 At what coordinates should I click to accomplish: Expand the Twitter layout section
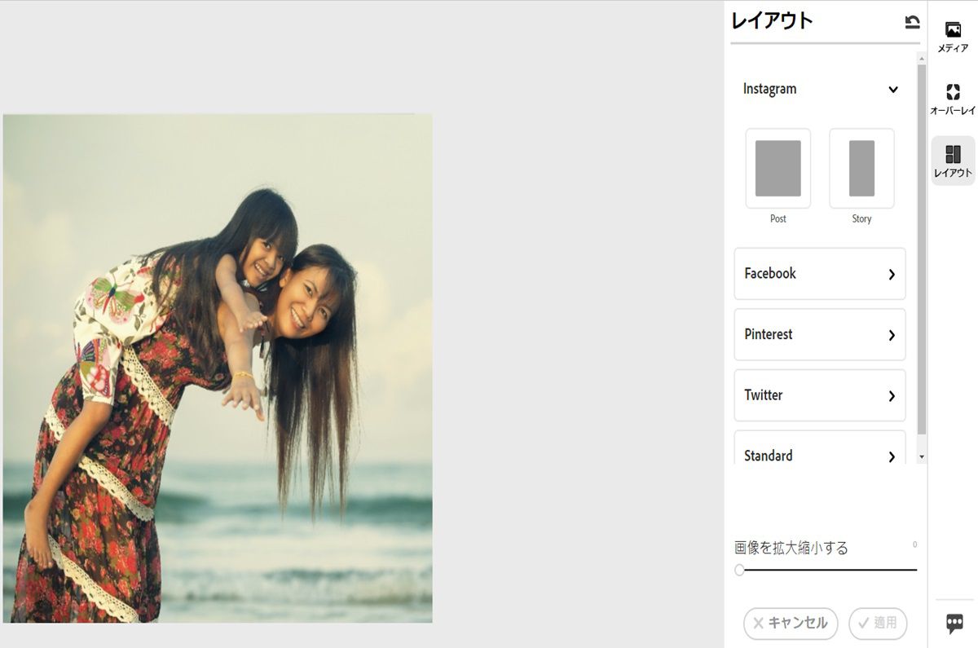click(x=820, y=395)
